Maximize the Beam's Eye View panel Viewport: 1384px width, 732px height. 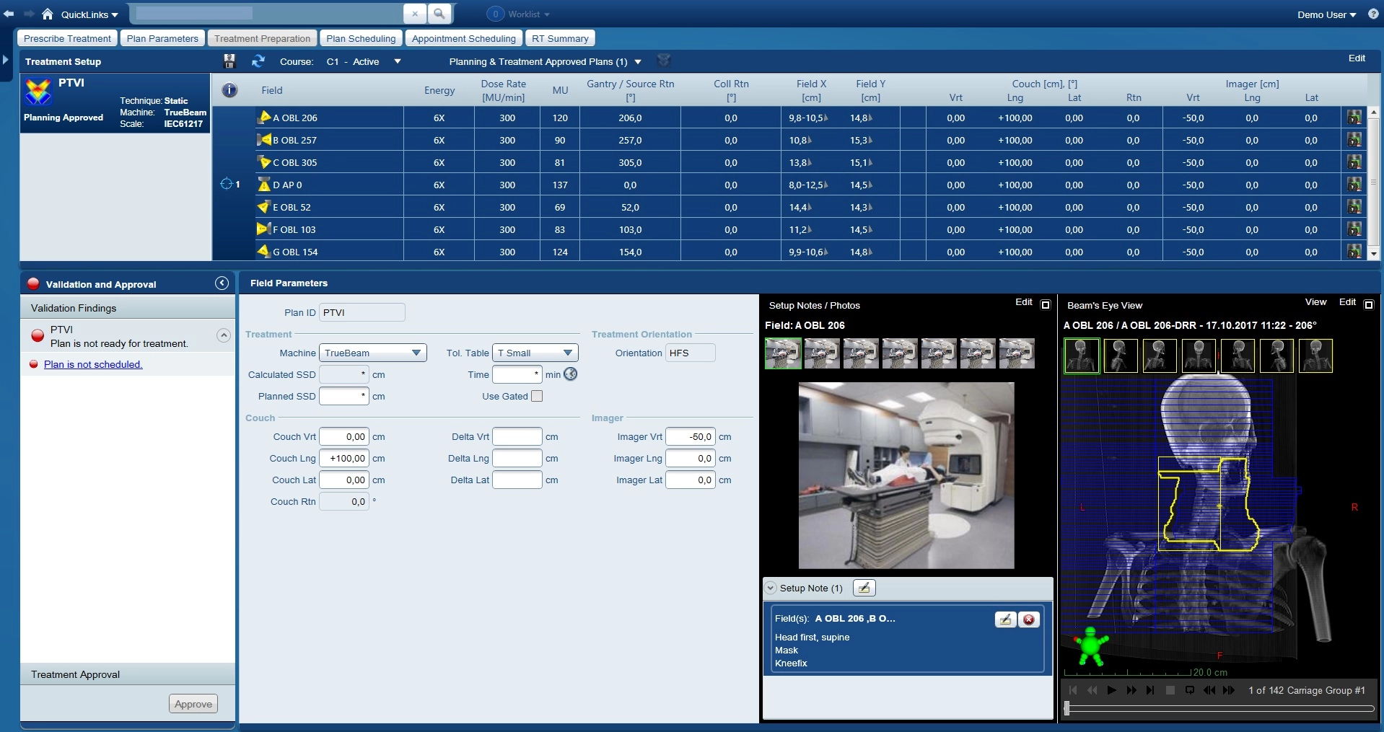(1368, 305)
